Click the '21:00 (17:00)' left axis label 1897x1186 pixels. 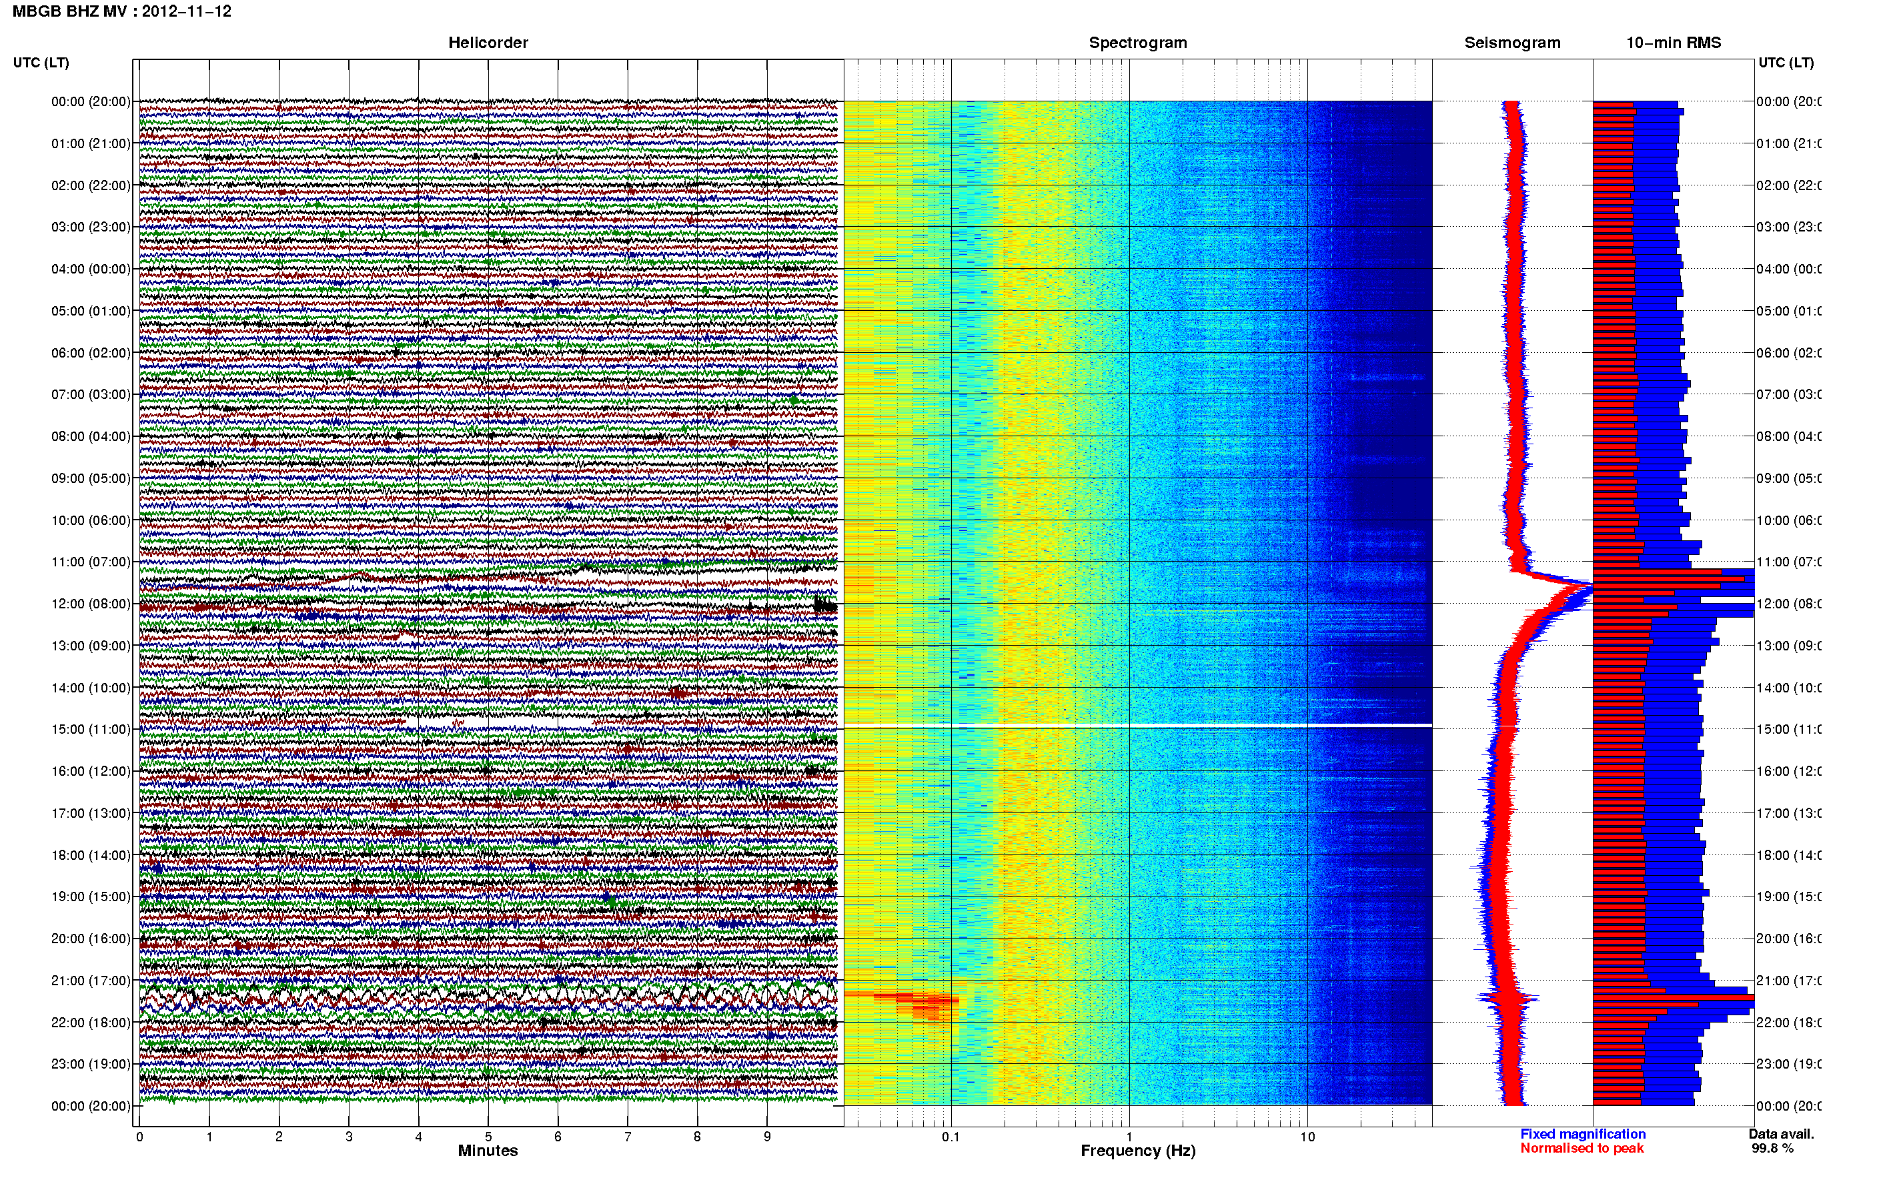pyautogui.click(x=91, y=981)
